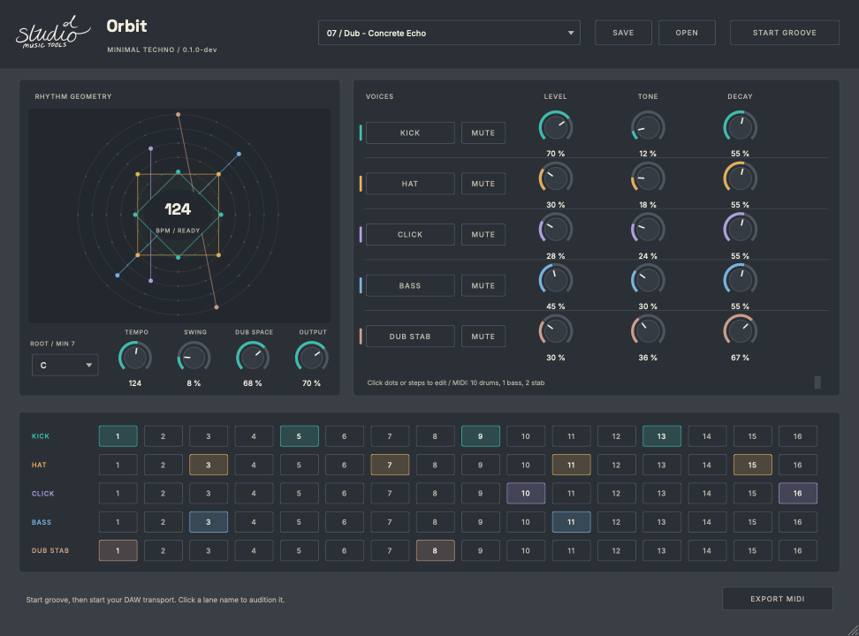Mute the CLICK voice
This screenshot has width=859, height=636.
pyautogui.click(x=483, y=234)
